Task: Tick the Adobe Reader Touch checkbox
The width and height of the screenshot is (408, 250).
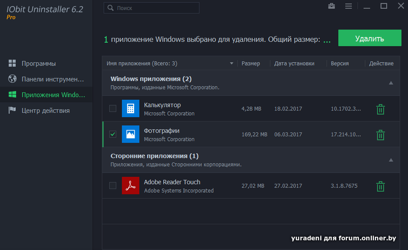Action: pos(113,186)
